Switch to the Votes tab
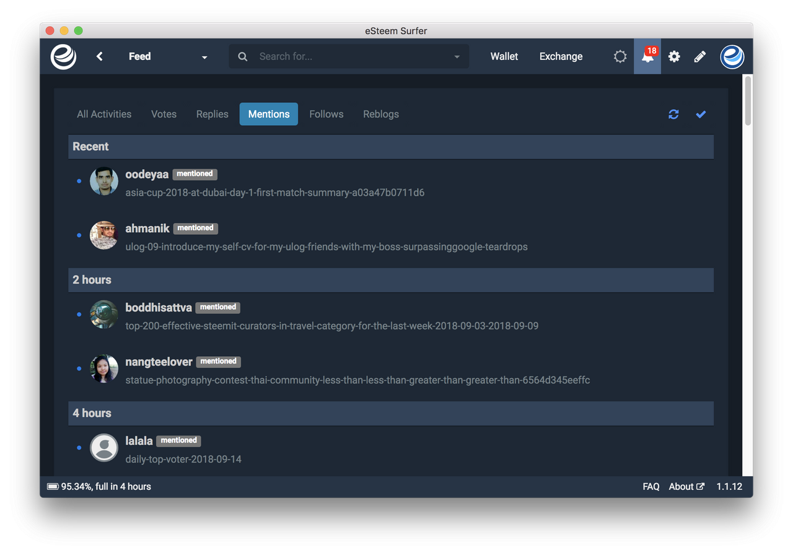The height and width of the screenshot is (555, 793). tap(164, 114)
